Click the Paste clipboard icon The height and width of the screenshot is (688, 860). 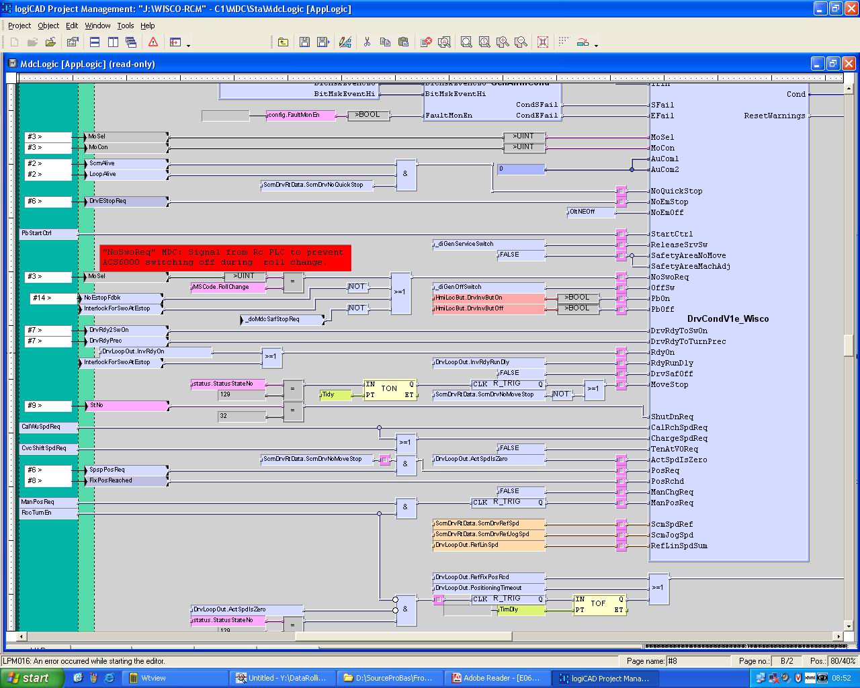pyautogui.click(x=403, y=42)
